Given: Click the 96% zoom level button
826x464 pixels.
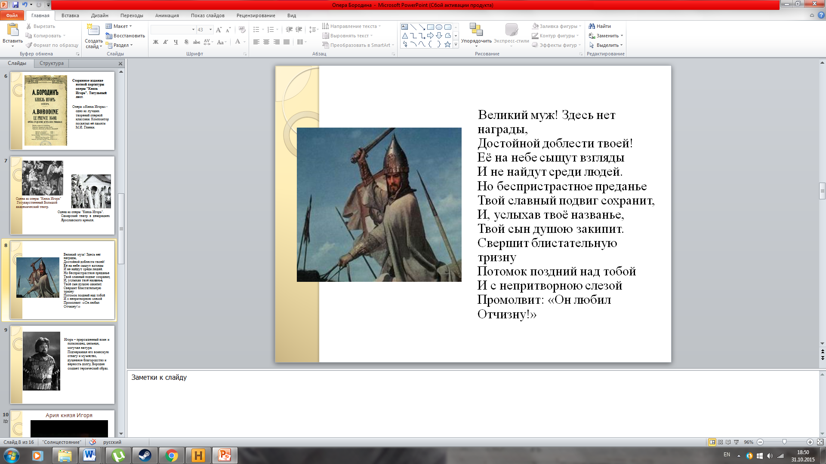Looking at the screenshot, I should point(749,442).
